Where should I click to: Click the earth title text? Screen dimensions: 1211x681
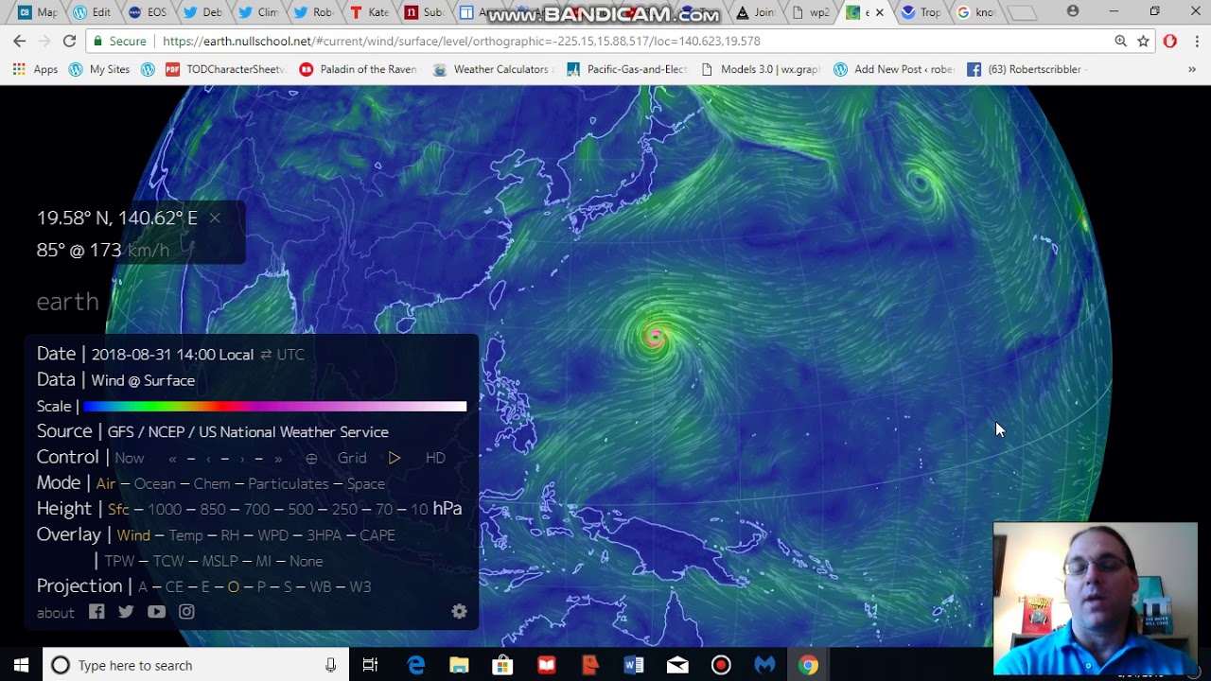pos(68,302)
